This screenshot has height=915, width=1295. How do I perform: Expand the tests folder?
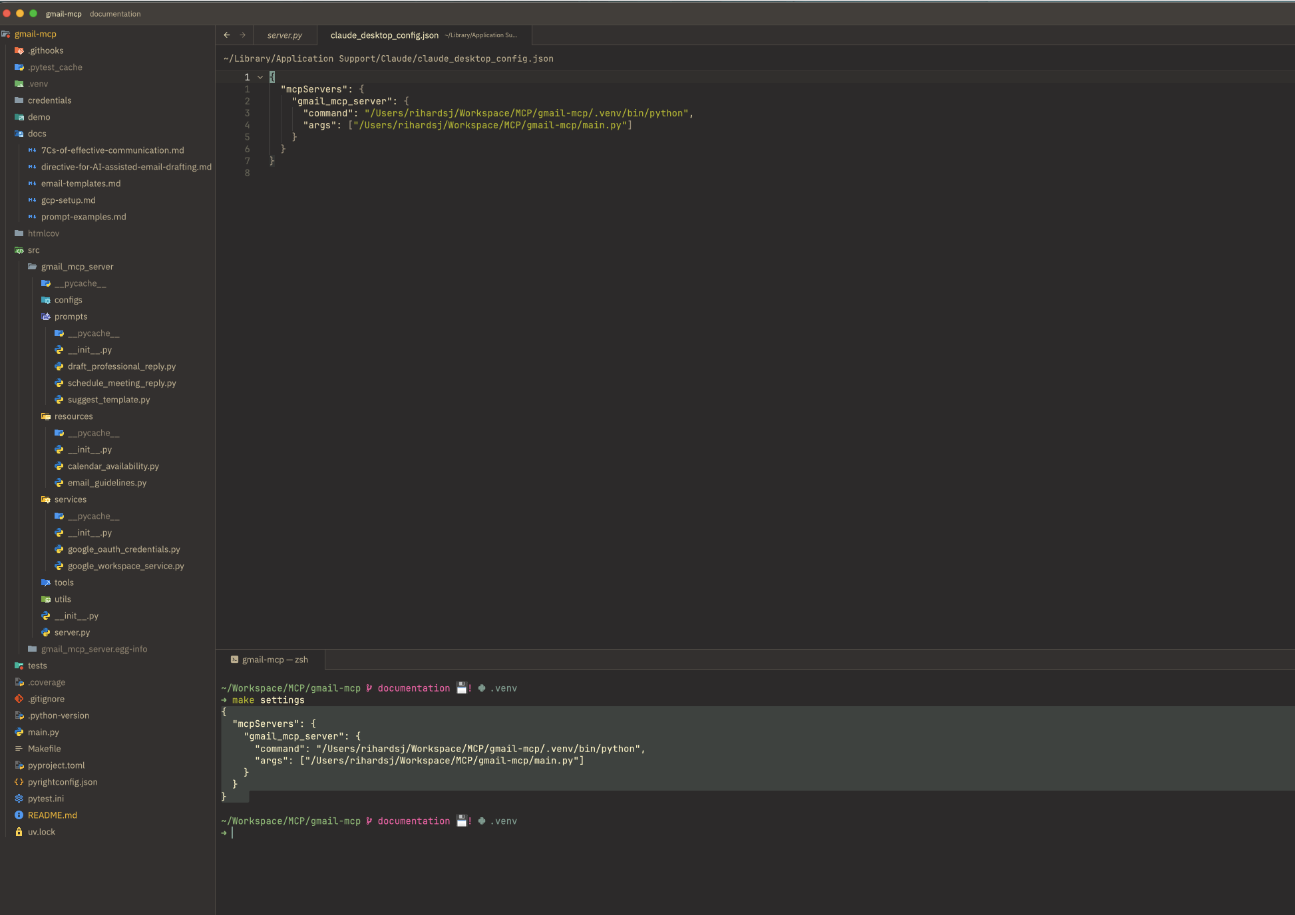pyautogui.click(x=37, y=666)
